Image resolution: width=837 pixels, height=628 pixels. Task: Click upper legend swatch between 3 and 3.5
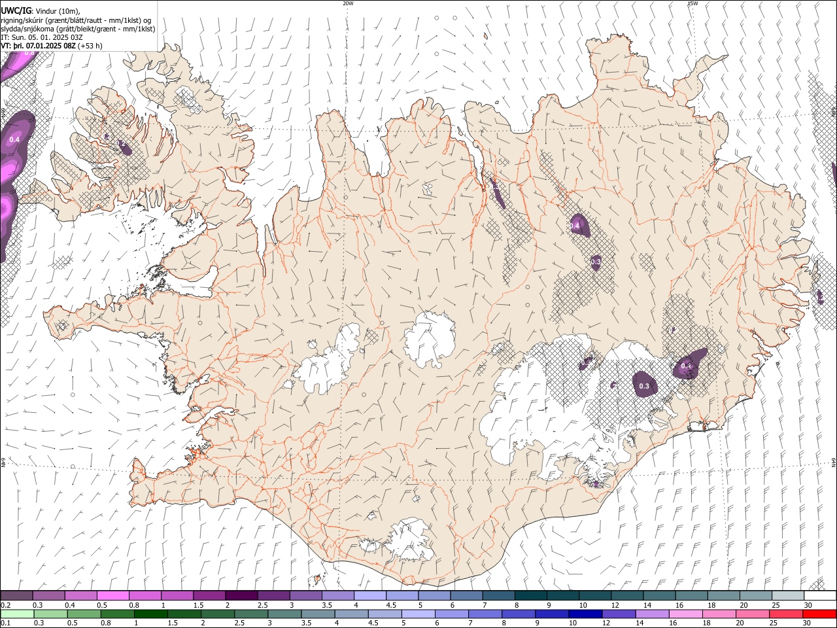click(305, 596)
